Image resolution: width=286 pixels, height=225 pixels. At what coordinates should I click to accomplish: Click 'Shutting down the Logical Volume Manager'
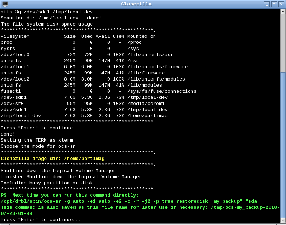(58, 171)
